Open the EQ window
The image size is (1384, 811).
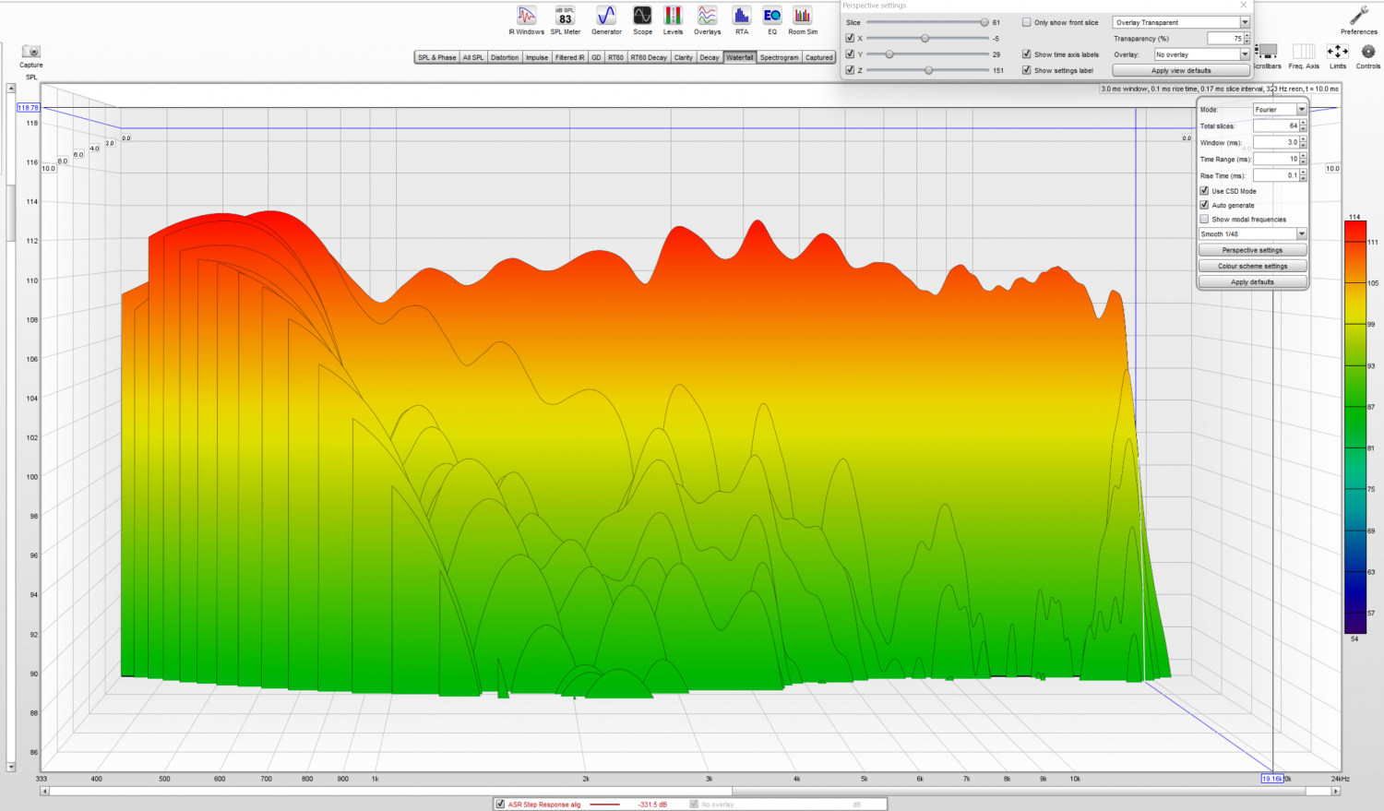772,20
